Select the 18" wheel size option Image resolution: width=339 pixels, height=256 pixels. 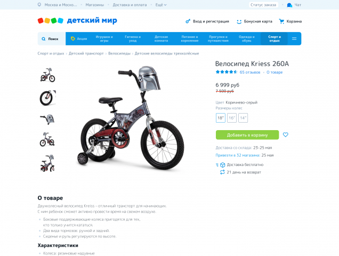pos(221,118)
